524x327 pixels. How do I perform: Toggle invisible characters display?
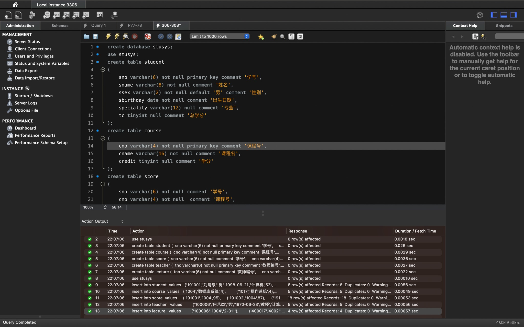(291, 37)
